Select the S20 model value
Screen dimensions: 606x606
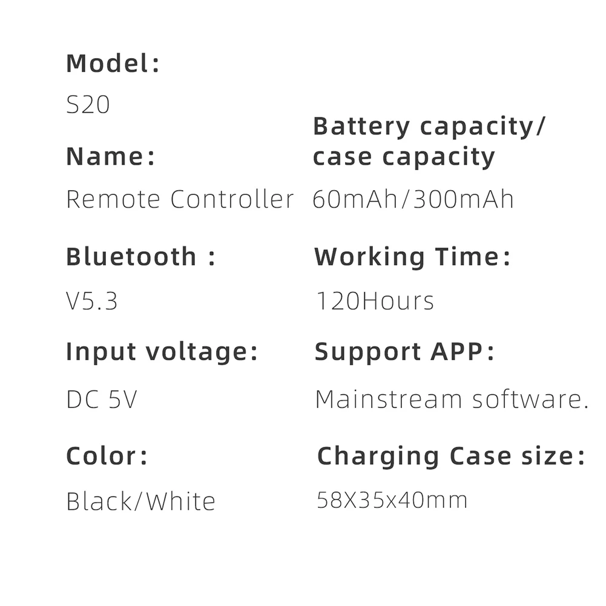click(88, 105)
